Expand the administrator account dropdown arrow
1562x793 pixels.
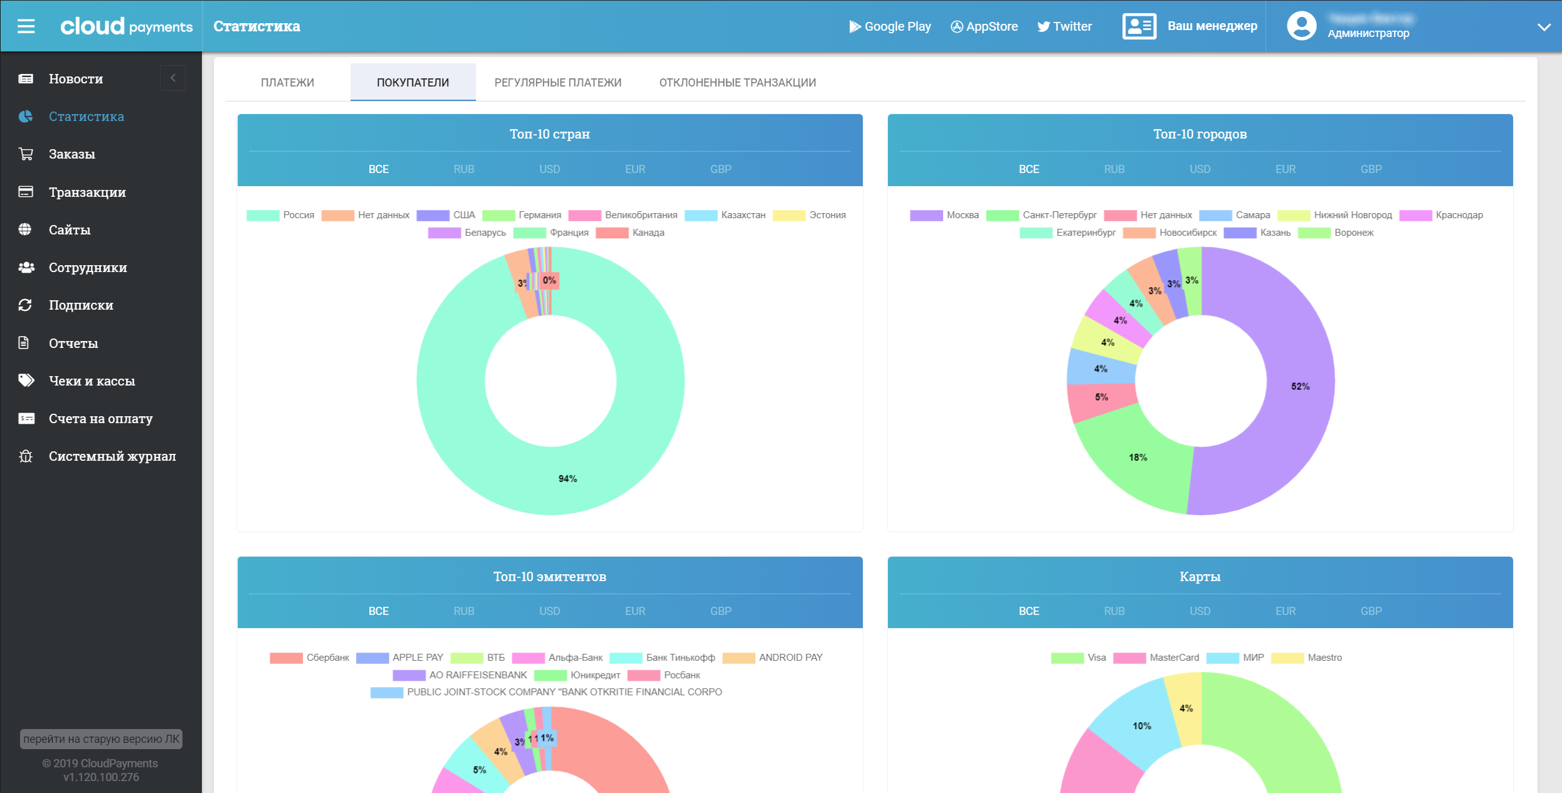coord(1544,27)
